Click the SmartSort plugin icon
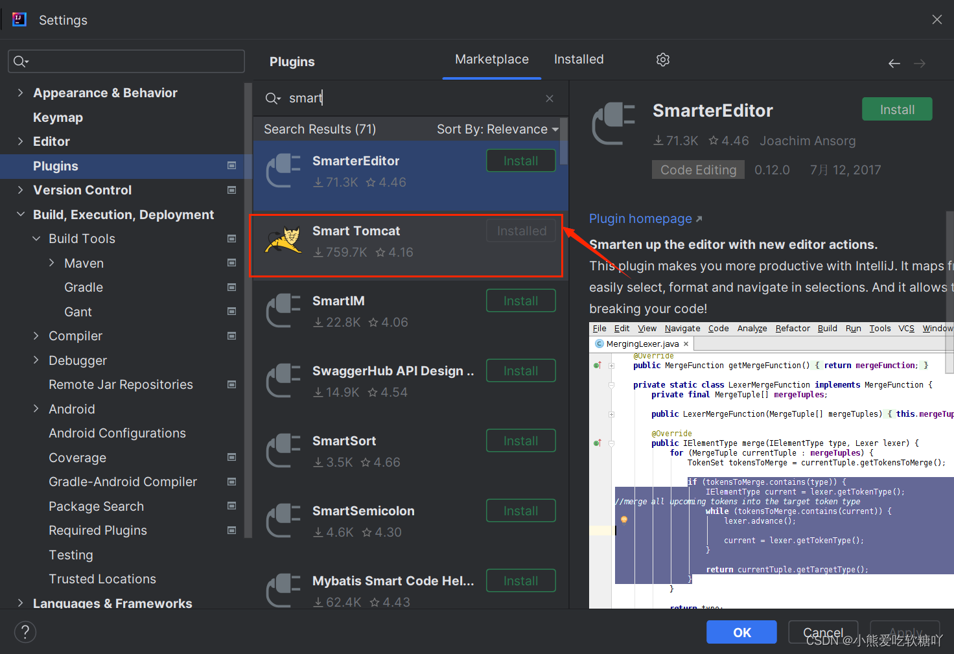Viewport: 954px width, 654px height. (x=283, y=450)
